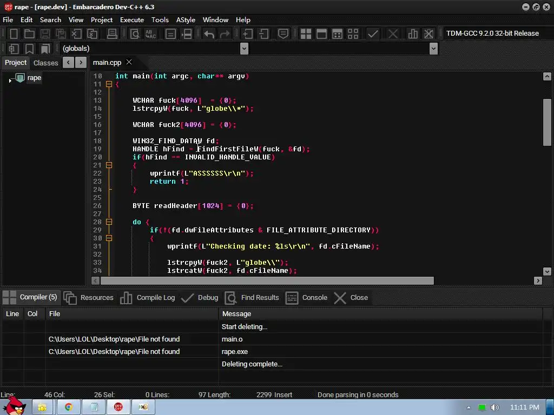The height and width of the screenshot is (415, 554).
Task: Click the New file toolbar icon
Action: pyautogui.click(x=14, y=34)
